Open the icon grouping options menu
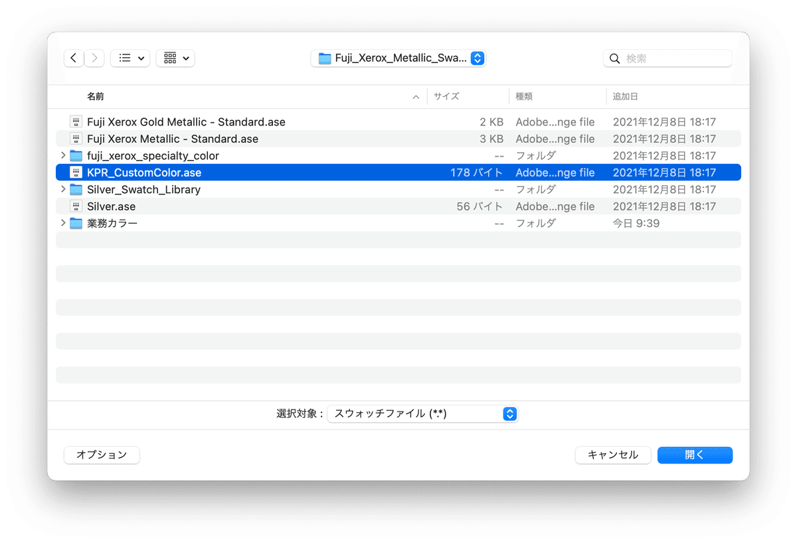The width and height of the screenshot is (797, 543). point(175,58)
